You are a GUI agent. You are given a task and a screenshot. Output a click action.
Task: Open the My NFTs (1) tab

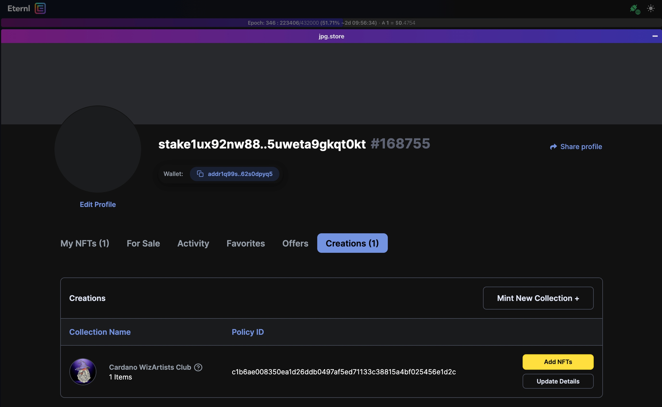point(85,243)
